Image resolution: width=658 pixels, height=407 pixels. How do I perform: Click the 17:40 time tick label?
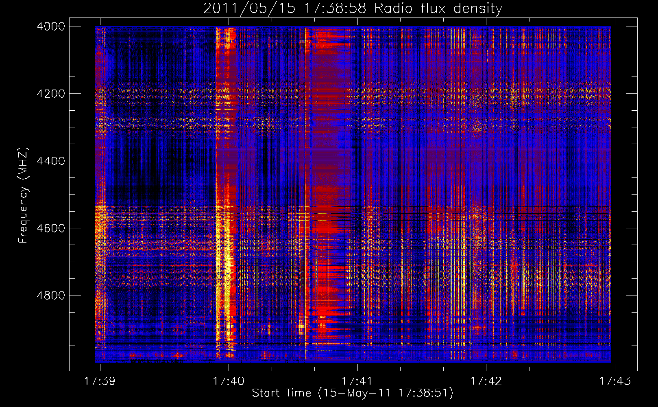coord(229,381)
